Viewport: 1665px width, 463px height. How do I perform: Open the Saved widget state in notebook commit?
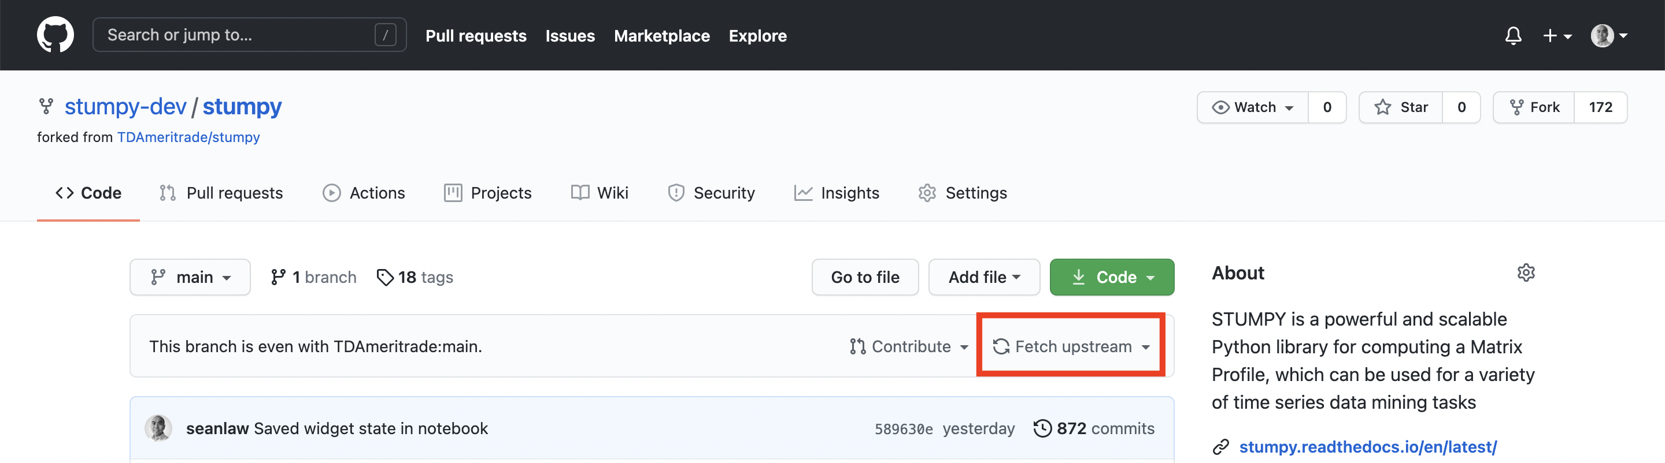371,428
